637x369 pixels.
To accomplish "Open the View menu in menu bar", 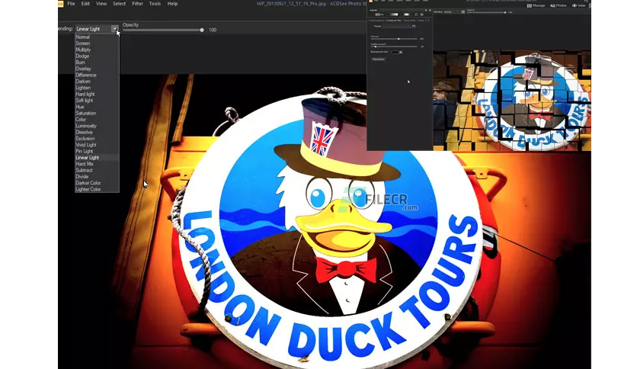I will tap(101, 4).
